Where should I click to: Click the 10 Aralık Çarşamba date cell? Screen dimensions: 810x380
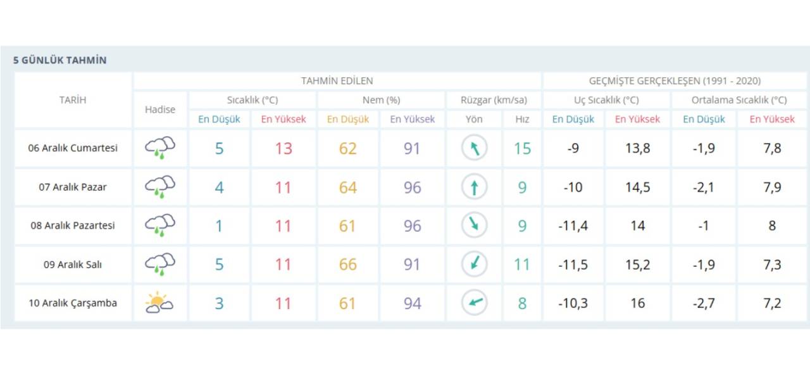tap(73, 303)
